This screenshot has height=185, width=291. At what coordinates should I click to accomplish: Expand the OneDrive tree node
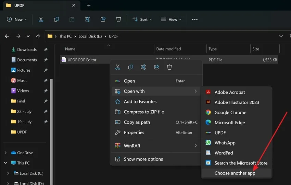[x=5, y=153]
